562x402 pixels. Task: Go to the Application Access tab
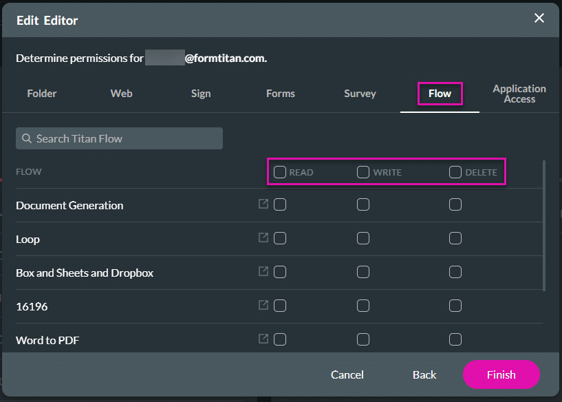coord(519,94)
